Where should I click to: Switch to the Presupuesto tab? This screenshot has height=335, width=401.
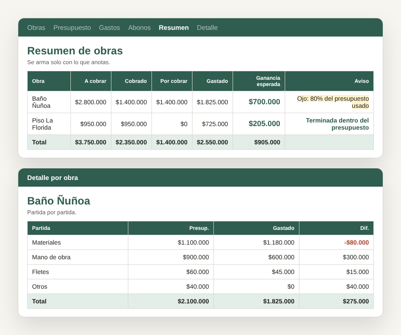pyautogui.click(x=72, y=28)
